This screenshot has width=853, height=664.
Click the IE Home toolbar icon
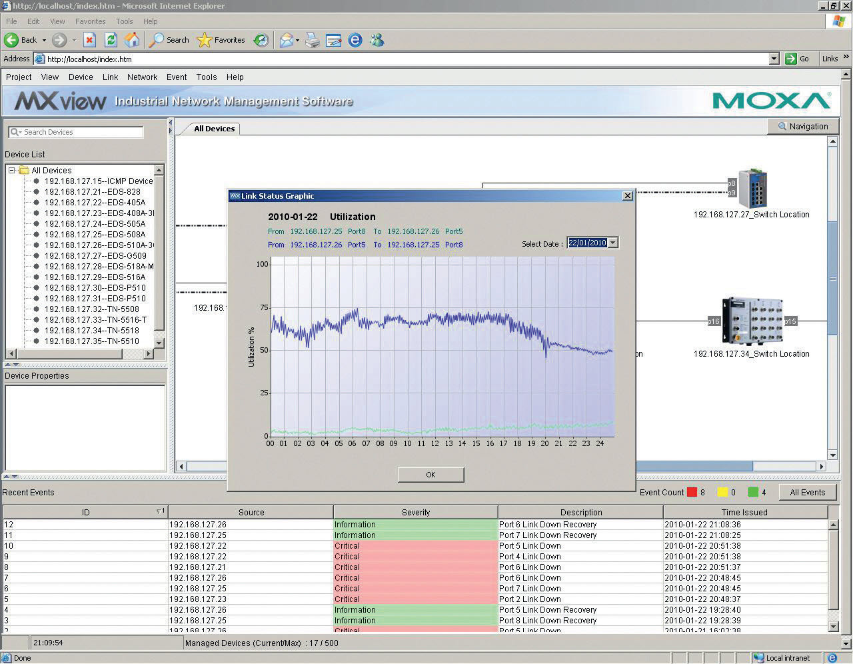coord(132,40)
